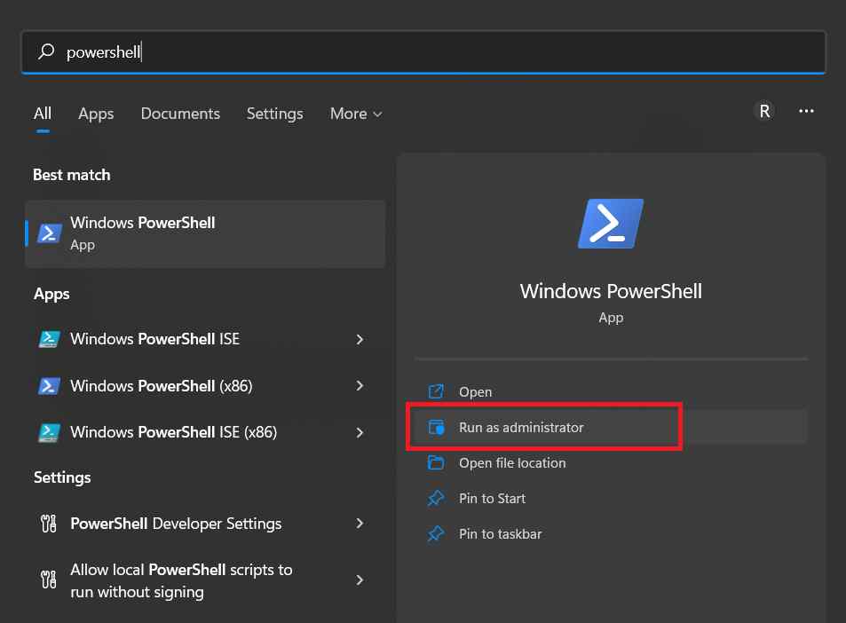Open the R user account avatar
The image size is (846, 623).
click(764, 111)
